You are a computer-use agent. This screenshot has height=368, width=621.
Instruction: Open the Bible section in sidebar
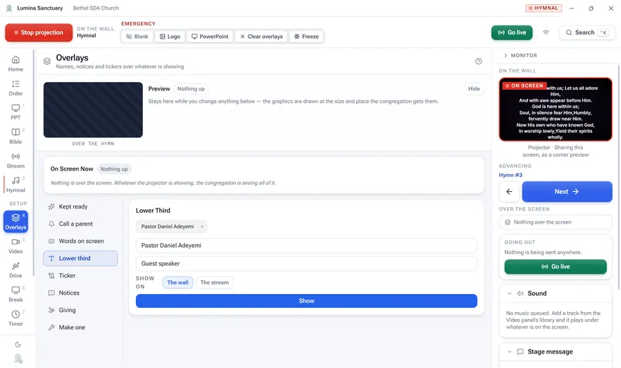pyautogui.click(x=15, y=136)
